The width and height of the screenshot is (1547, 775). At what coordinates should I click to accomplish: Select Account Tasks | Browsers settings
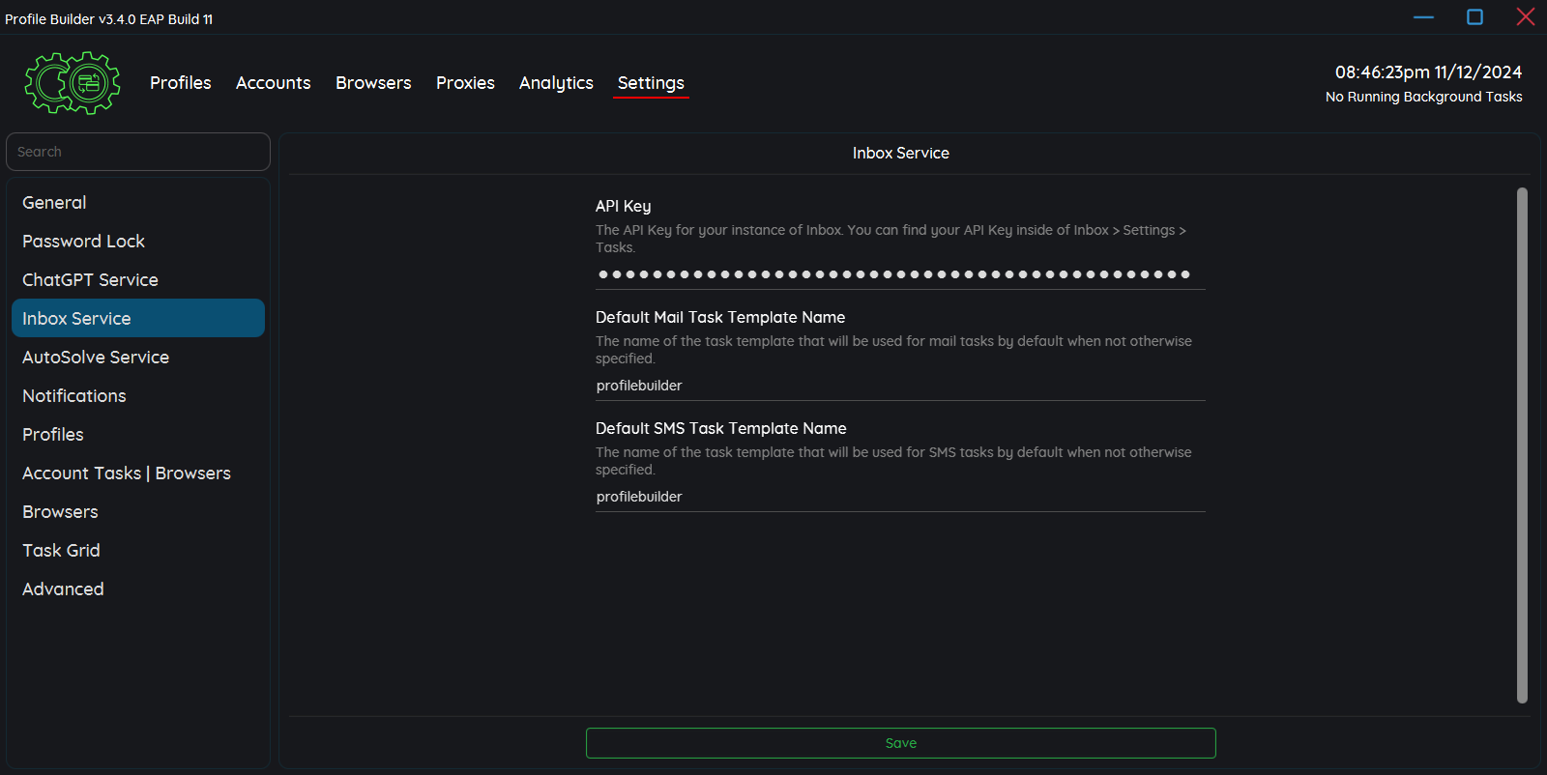pyautogui.click(x=127, y=474)
